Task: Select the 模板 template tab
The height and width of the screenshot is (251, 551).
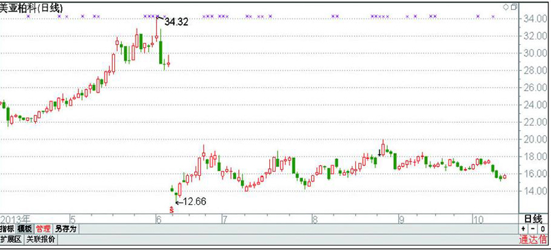Action: click(x=24, y=229)
